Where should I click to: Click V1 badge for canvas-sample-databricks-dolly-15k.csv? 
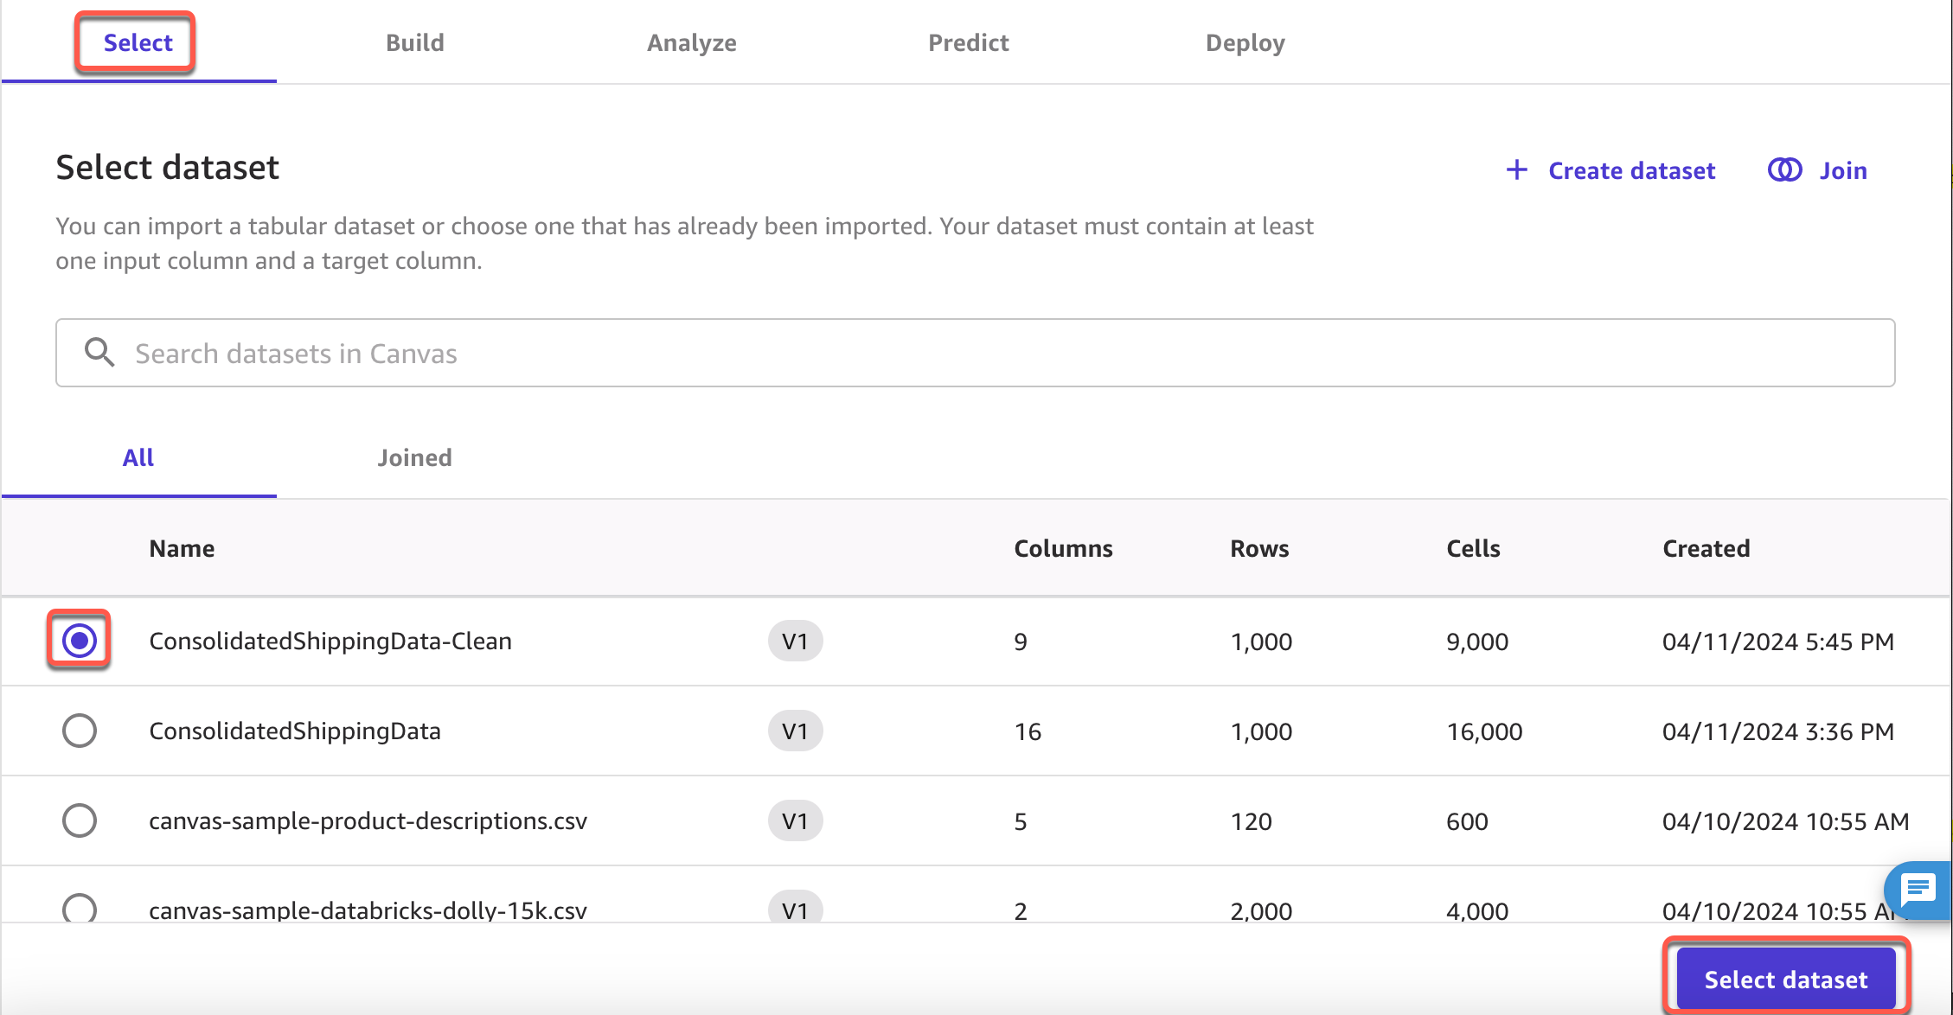coord(794,908)
